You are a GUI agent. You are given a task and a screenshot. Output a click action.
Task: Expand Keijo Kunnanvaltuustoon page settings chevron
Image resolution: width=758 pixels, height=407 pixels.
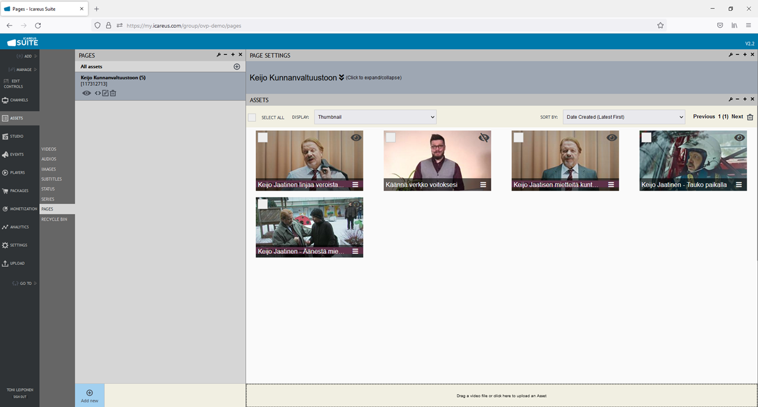click(x=341, y=77)
